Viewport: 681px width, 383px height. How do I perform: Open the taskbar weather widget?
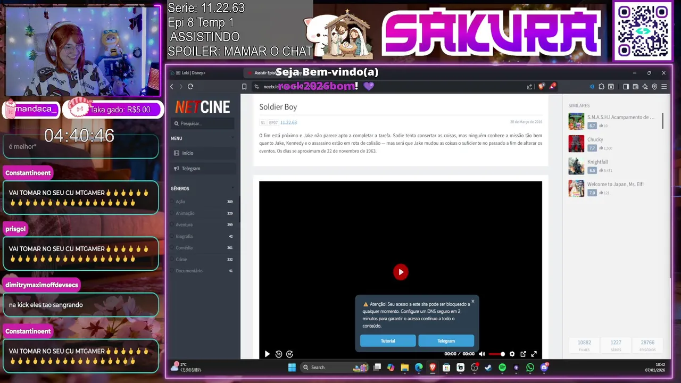pos(186,367)
